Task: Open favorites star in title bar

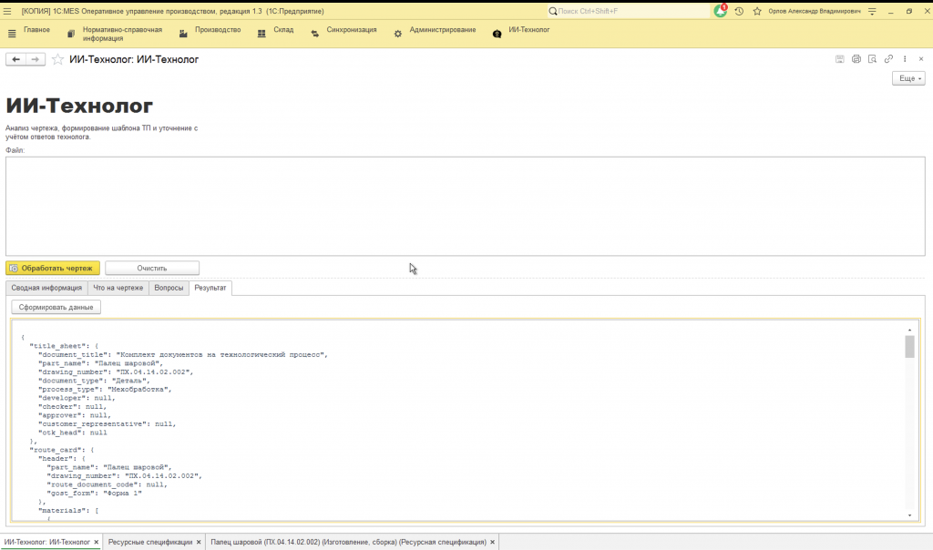Action: click(x=757, y=11)
